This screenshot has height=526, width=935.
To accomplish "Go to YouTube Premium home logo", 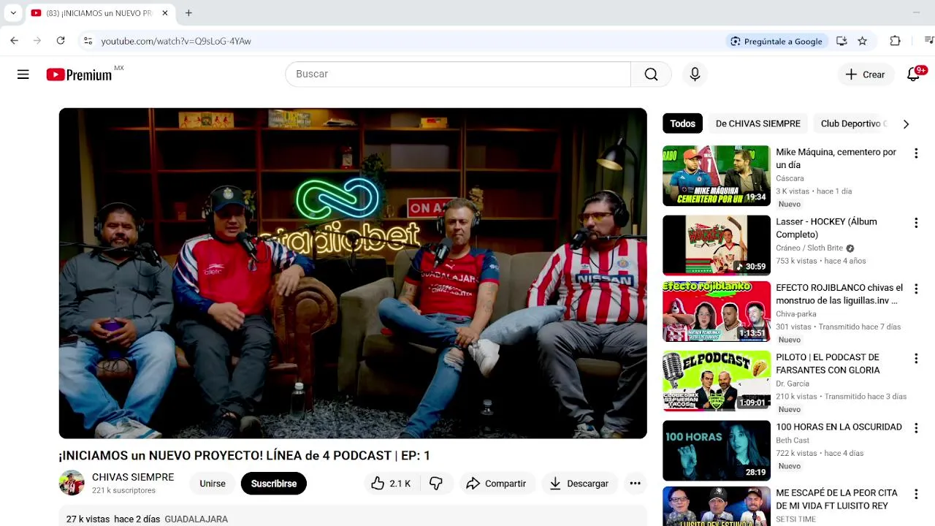I will 79,75.
